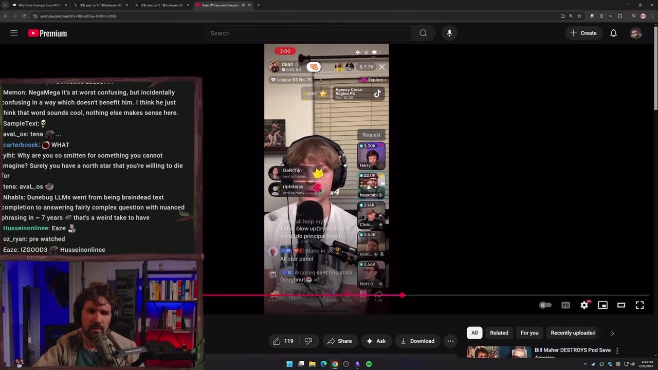Screen dimensions: 658x370
Task: Open Microsoft Edge from the taskbar
Action: click(x=323, y=364)
